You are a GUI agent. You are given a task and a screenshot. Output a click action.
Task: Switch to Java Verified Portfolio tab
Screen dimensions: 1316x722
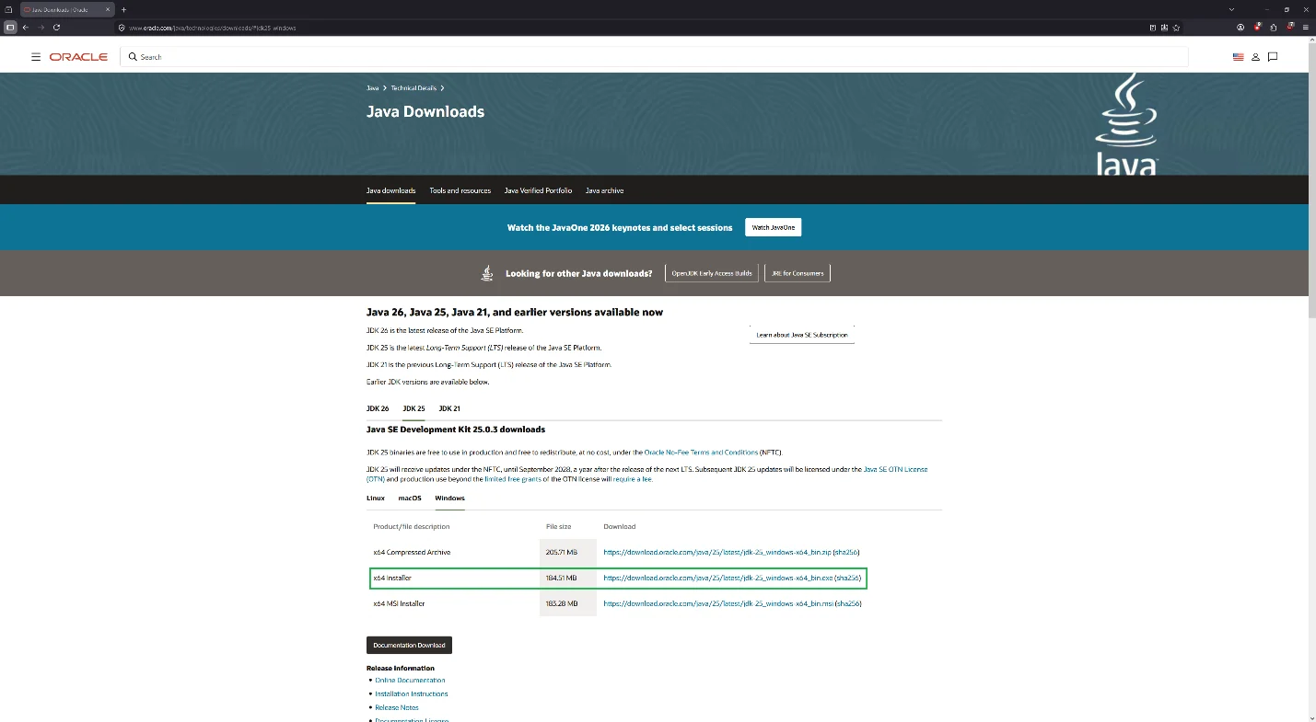tap(538, 190)
